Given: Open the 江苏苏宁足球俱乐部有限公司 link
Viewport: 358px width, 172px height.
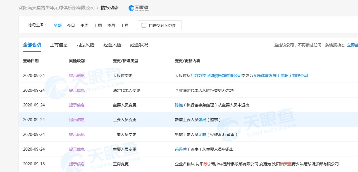Looking at the screenshot, I should [x=216, y=76].
